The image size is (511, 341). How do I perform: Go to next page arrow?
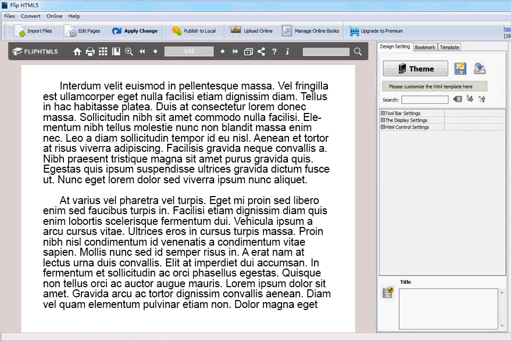pos(222,52)
